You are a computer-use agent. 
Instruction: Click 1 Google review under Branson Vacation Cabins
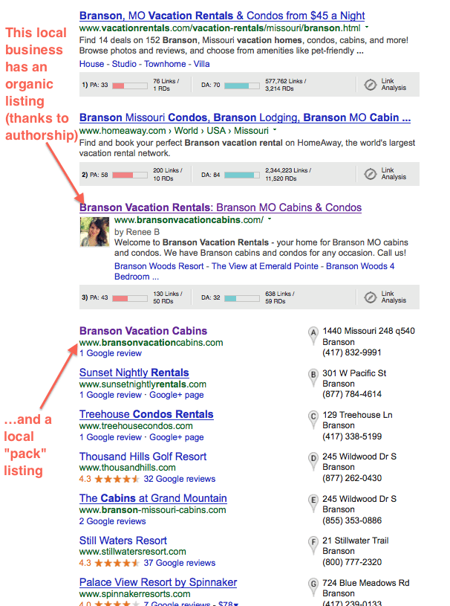point(111,353)
